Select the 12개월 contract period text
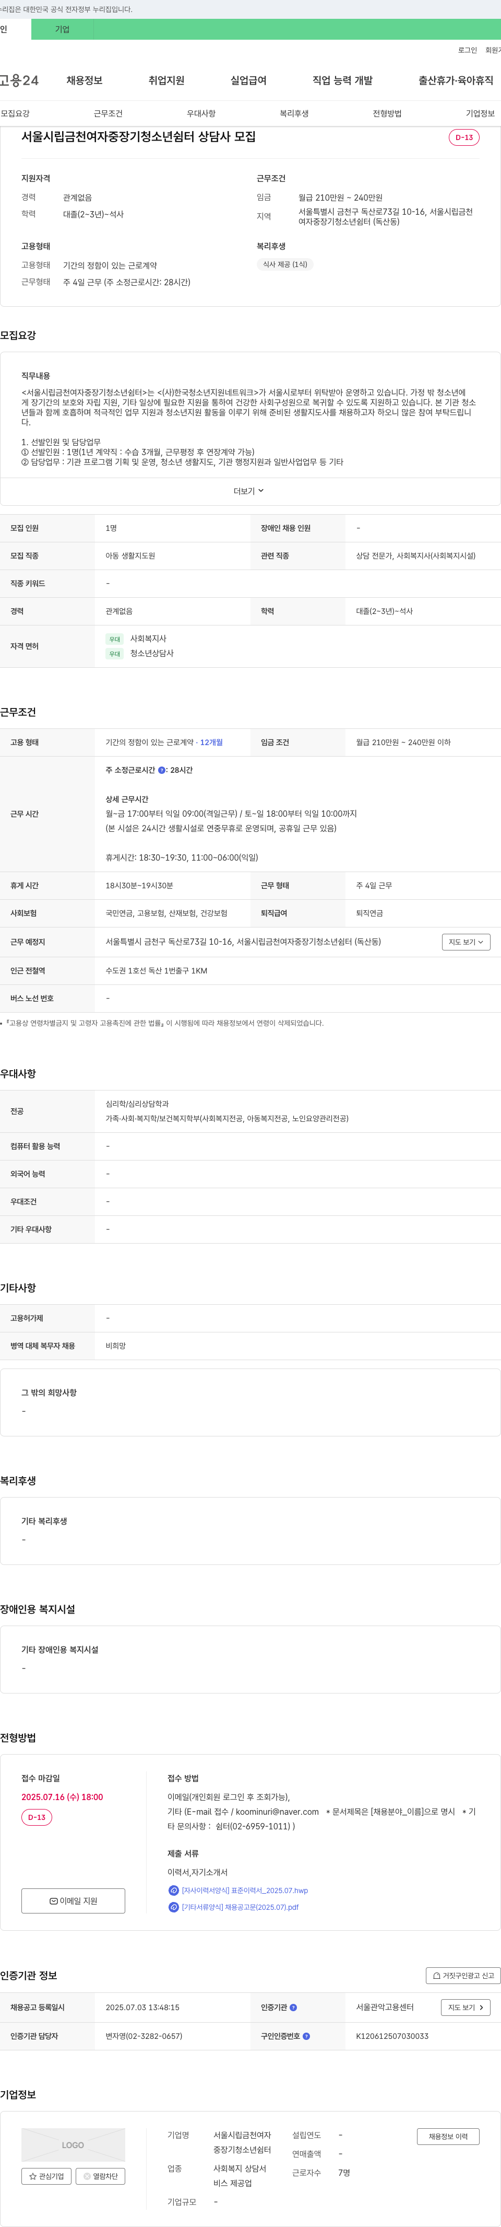 (212, 743)
